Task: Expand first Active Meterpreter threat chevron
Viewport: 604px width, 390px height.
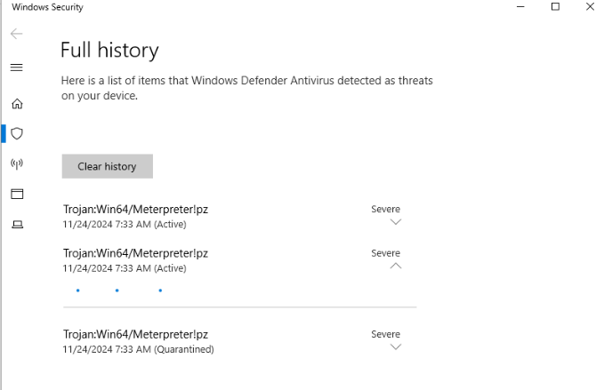Action: coord(396,222)
